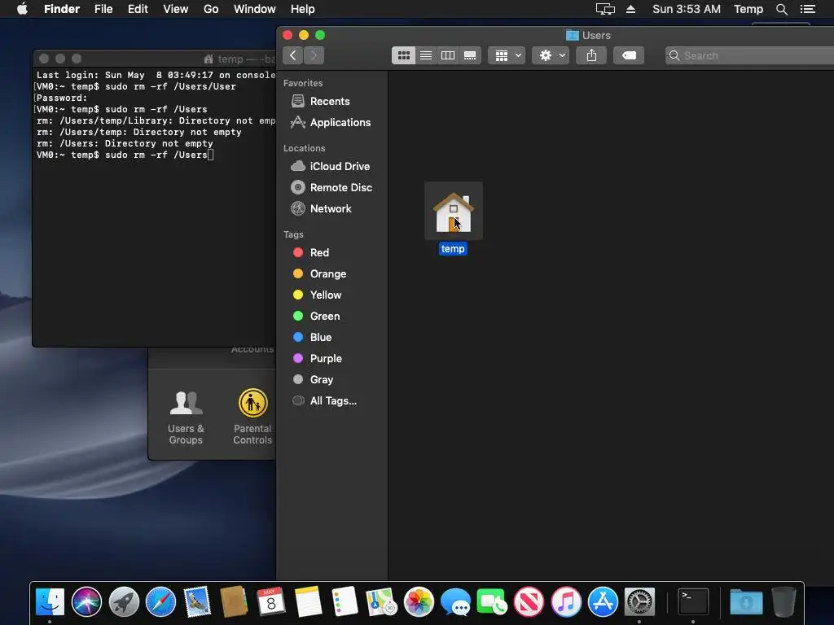Click the screen mirroring menu bar icon
The width and height of the screenshot is (834, 625).
click(x=605, y=9)
